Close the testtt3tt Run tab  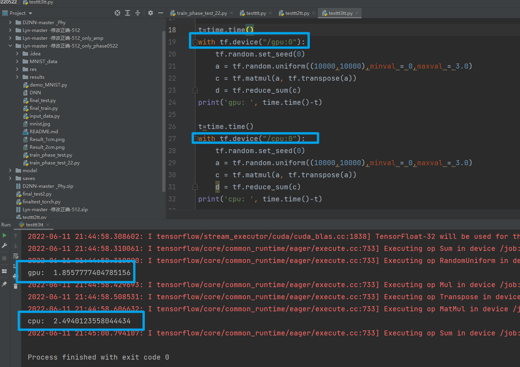pos(48,225)
